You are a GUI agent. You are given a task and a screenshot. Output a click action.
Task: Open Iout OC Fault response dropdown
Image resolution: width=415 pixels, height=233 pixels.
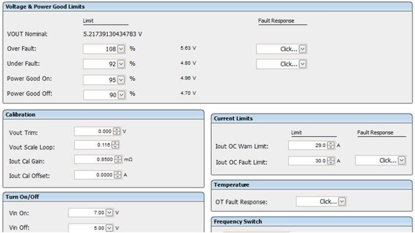tap(402, 160)
